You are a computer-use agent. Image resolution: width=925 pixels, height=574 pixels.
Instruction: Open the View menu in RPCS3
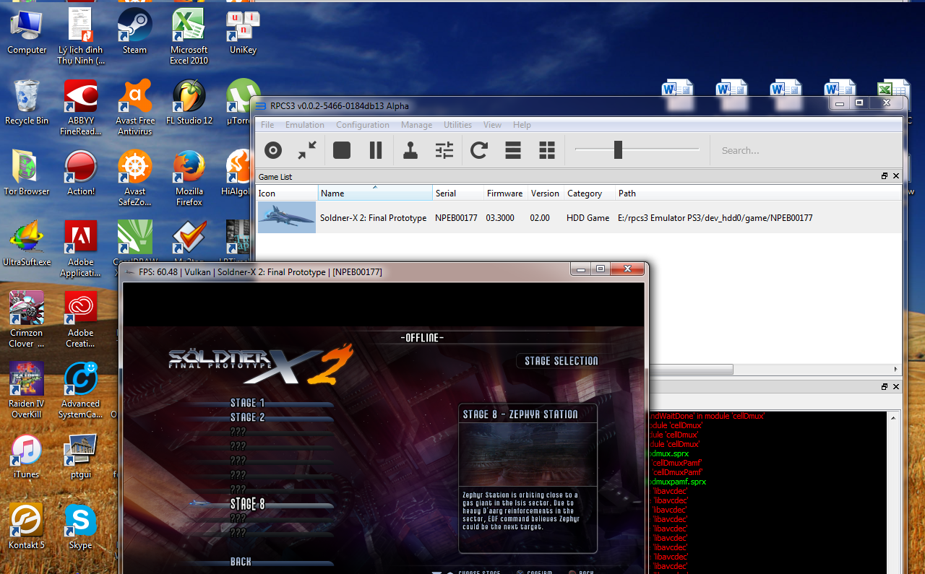(492, 125)
